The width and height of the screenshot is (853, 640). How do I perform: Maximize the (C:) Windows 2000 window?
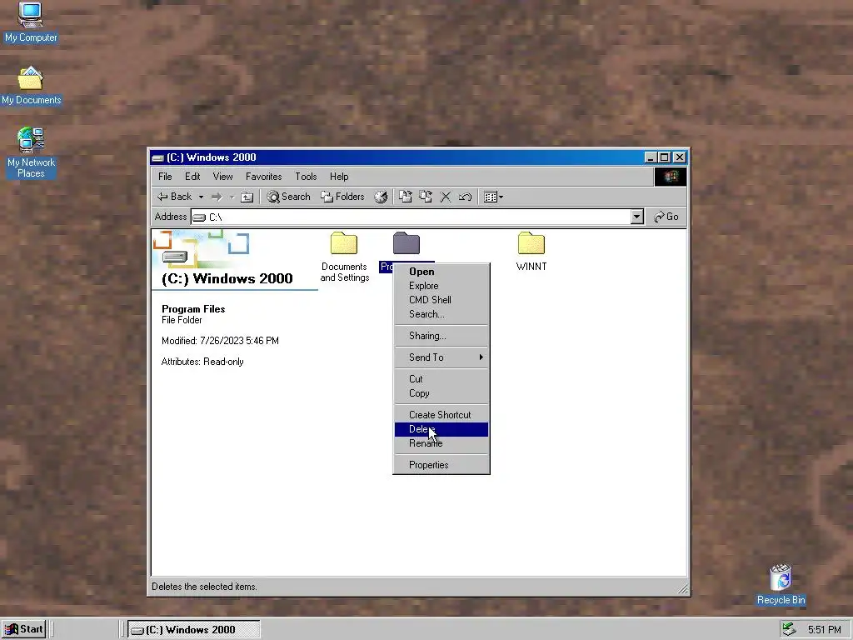point(664,157)
